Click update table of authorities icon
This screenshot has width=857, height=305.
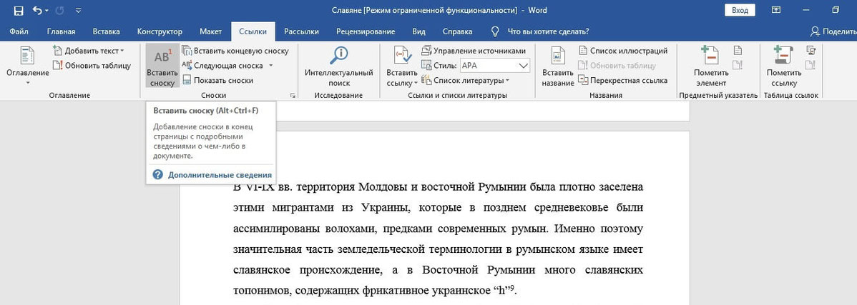(811, 66)
